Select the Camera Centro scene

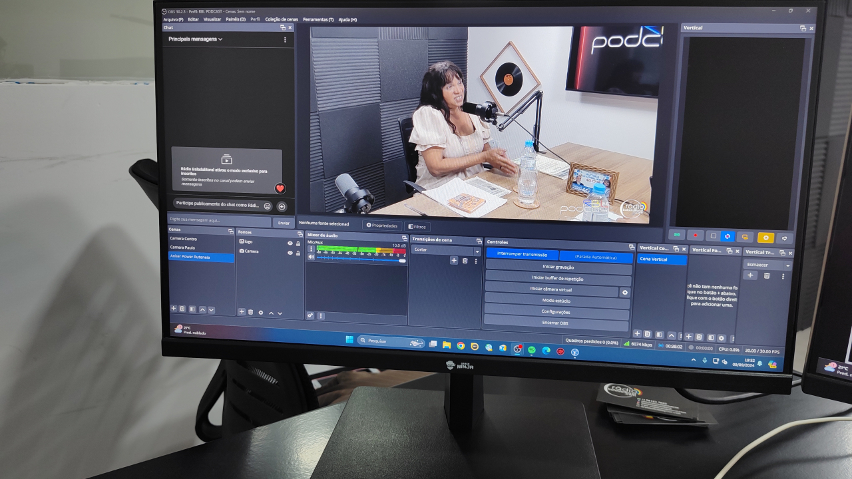click(x=184, y=238)
